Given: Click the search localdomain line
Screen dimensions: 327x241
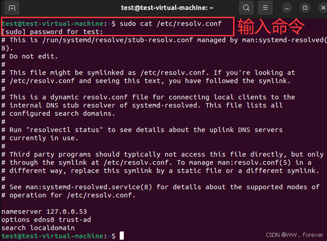Looking at the screenshot, I should (38, 228).
